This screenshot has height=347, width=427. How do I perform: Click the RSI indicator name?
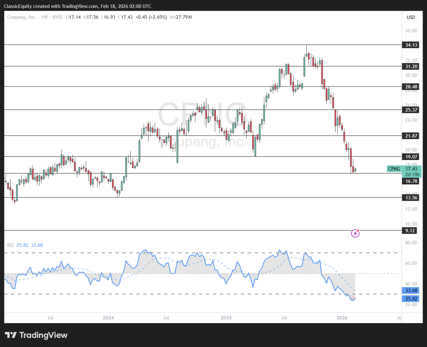click(10, 245)
